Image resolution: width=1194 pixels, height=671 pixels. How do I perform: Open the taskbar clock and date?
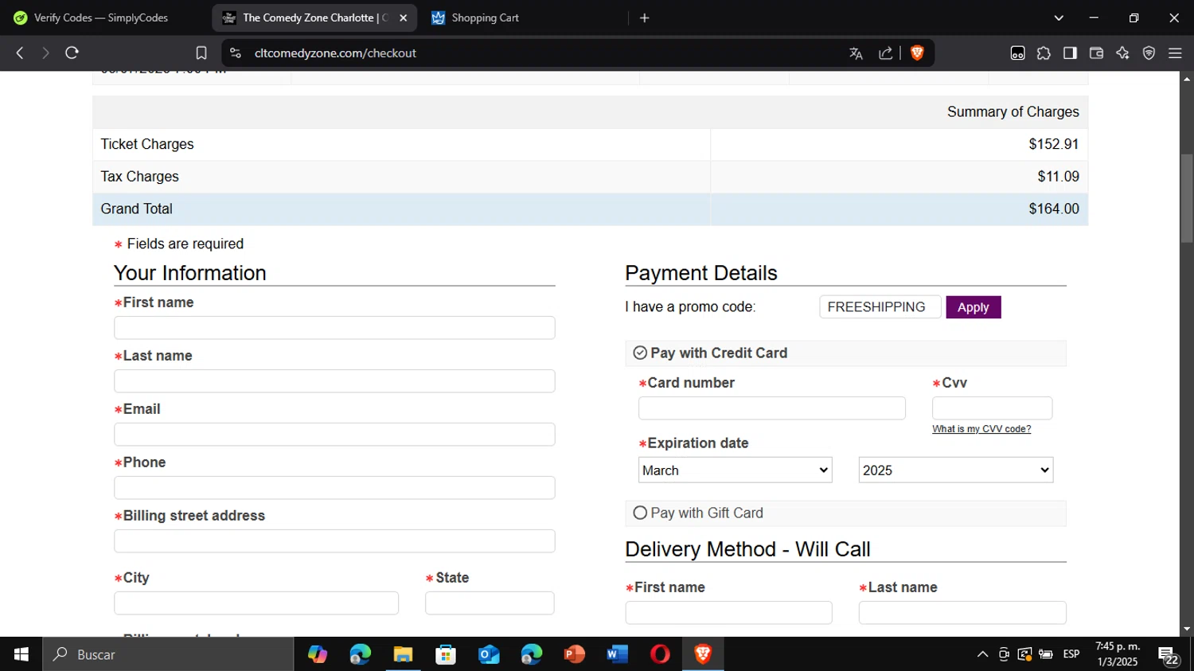(x=1118, y=654)
